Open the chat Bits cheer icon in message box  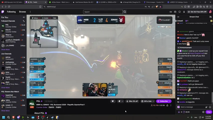click(207, 107)
